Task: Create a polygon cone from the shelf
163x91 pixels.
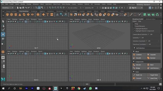Action: tap(20, 15)
